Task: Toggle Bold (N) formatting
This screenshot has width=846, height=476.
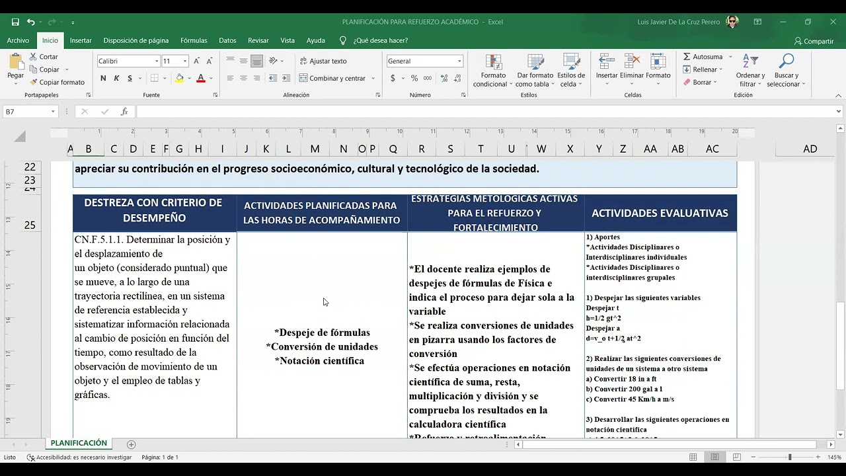Action: [103, 78]
